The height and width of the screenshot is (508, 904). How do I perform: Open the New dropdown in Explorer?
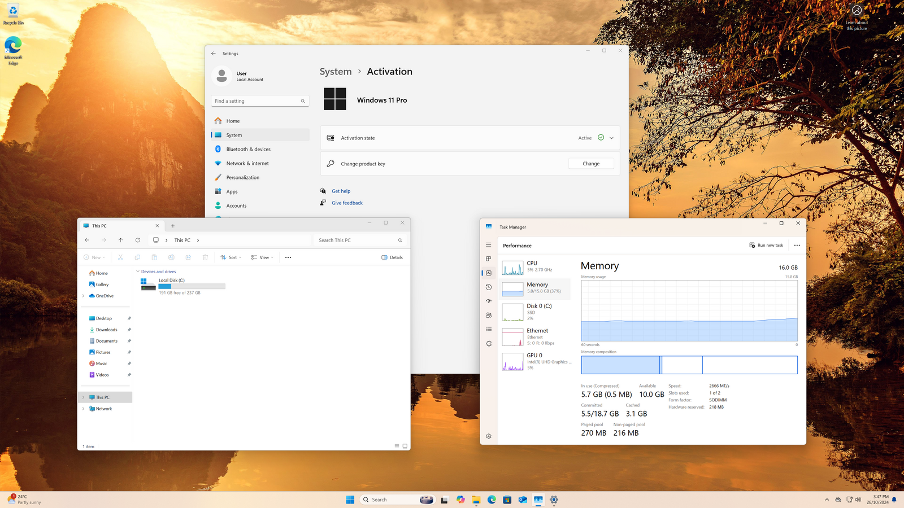click(94, 257)
